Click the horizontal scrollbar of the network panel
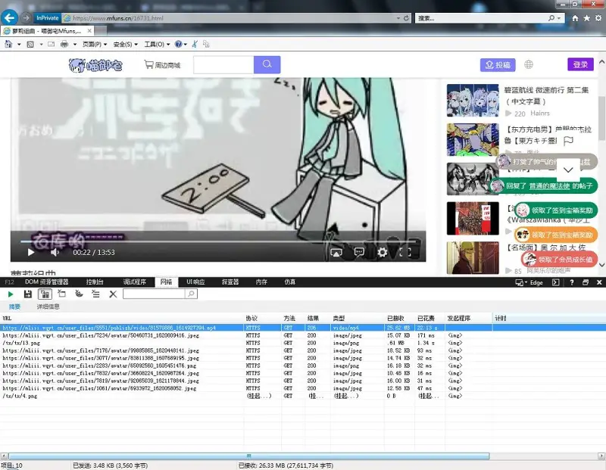Screen dimensions: 606x470 click(249, 456)
